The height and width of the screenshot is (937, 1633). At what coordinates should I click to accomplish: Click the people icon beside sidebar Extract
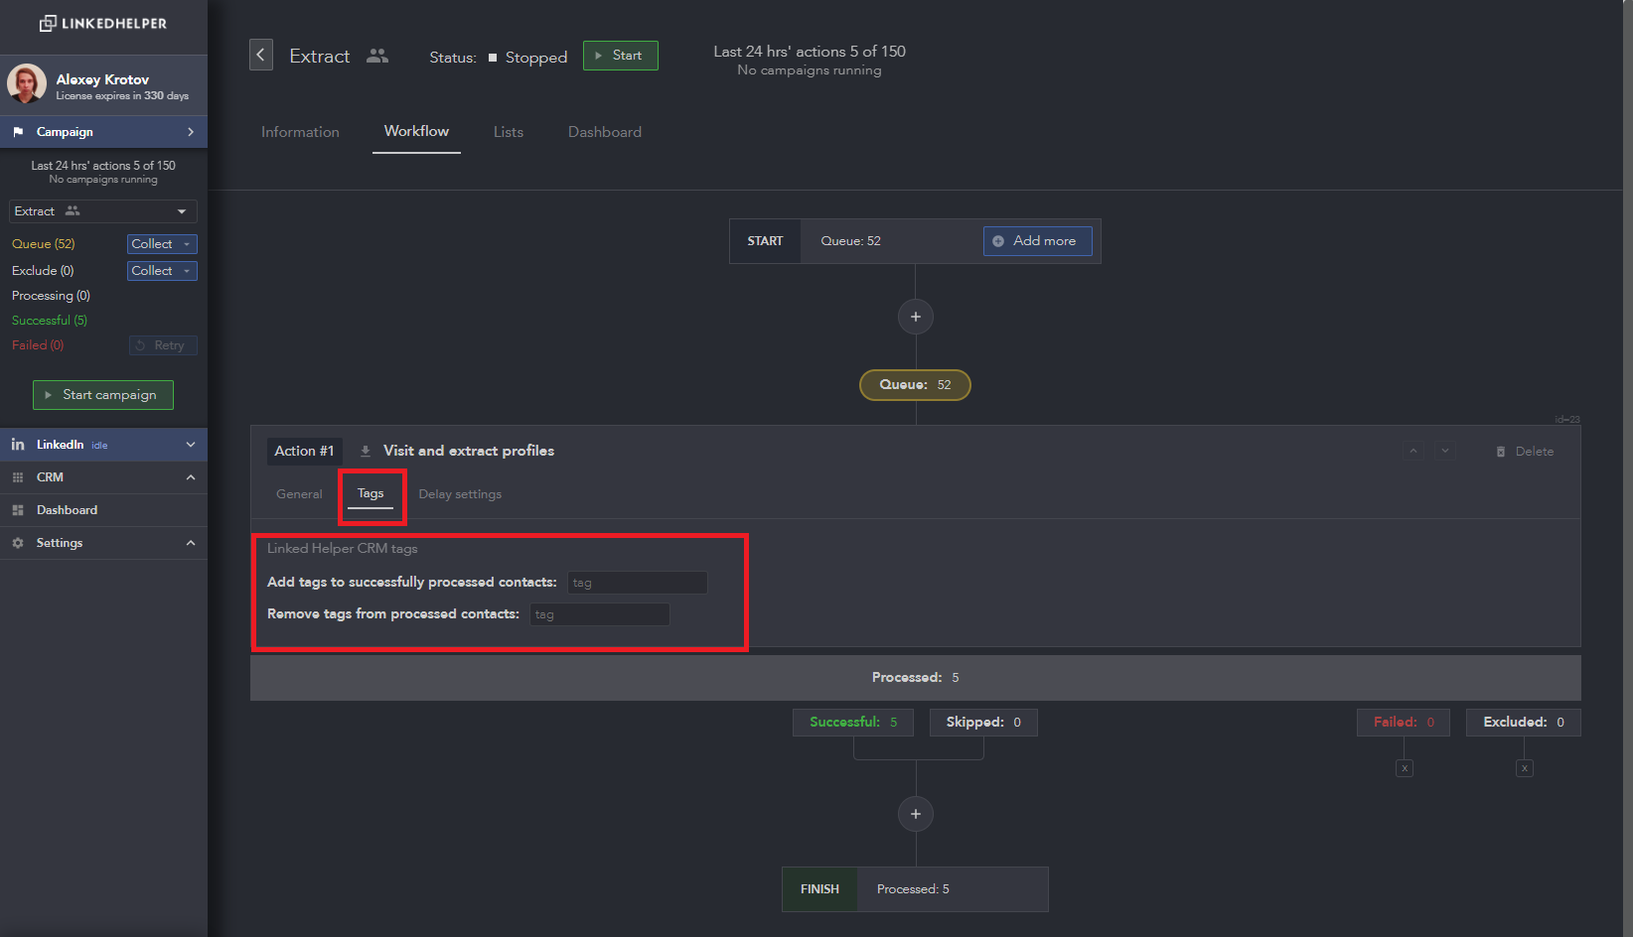point(73,210)
